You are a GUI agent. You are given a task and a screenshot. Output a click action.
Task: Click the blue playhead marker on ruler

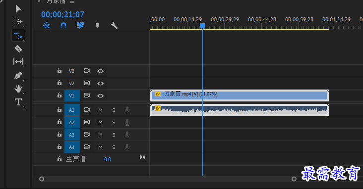pyautogui.click(x=202, y=26)
